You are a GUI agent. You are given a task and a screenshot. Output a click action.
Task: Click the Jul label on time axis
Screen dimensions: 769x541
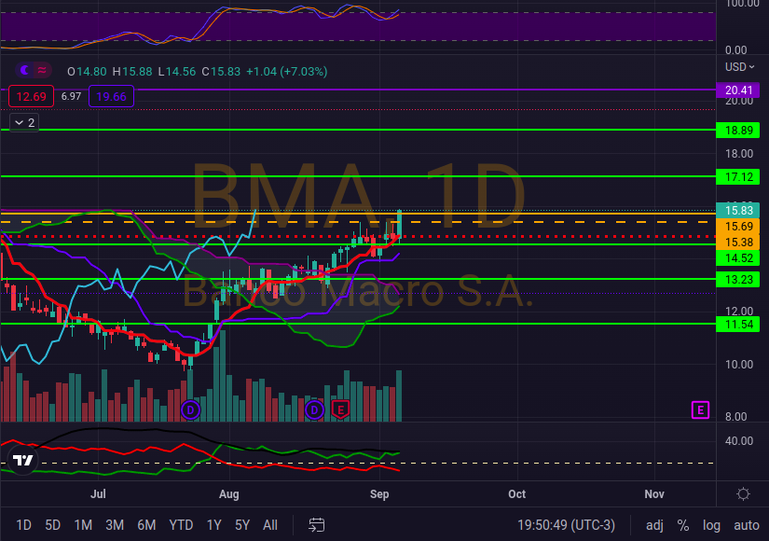pyautogui.click(x=98, y=493)
